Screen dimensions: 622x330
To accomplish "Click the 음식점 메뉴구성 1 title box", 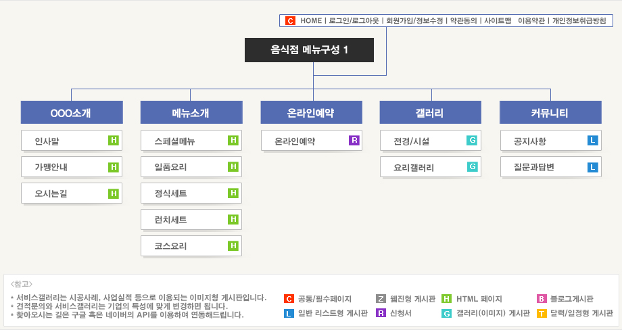I will (x=309, y=50).
